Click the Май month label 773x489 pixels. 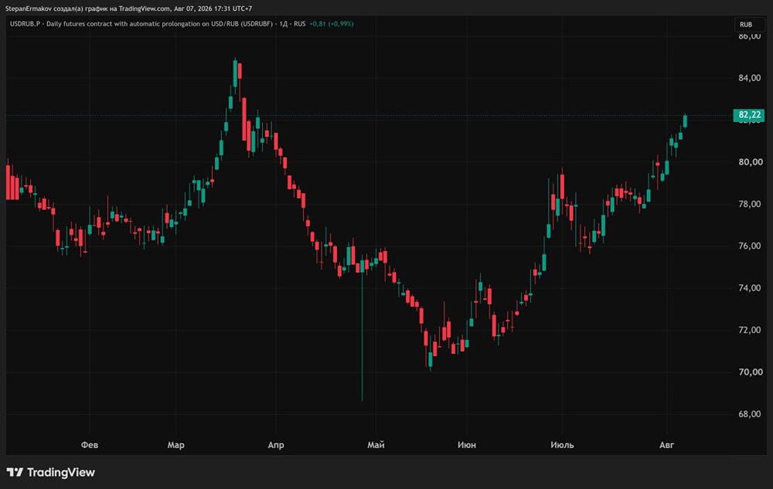[x=376, y=445]
